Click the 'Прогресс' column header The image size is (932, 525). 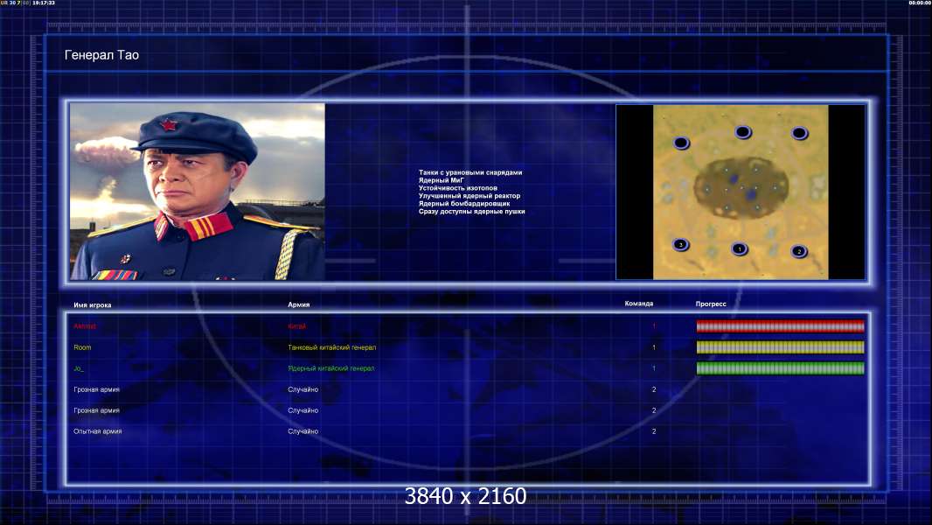pyautogui.click(x=711, y=304)
